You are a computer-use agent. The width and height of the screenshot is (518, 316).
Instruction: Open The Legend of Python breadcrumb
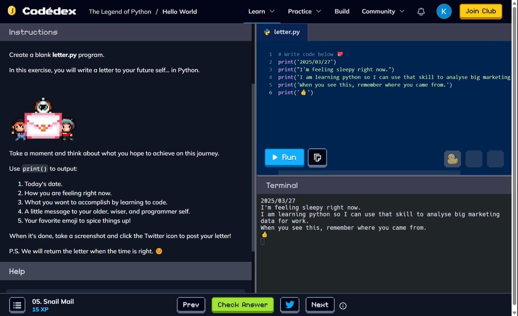(120, 12)
